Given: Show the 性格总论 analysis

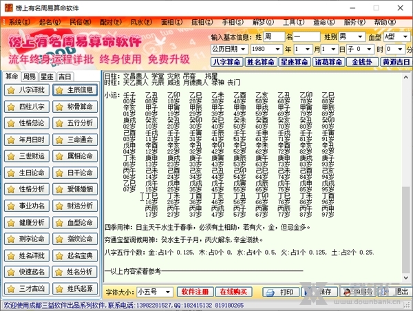Looking at the screenshot, I should tap(27, 123).
